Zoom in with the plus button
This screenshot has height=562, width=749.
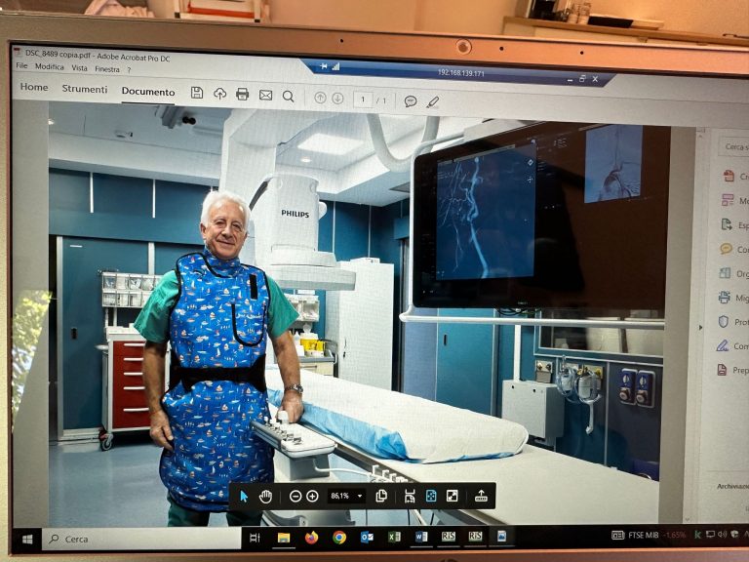click(312, 496)
